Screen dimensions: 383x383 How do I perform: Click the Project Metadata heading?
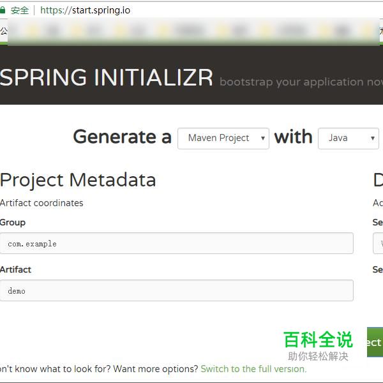[78, 180]
